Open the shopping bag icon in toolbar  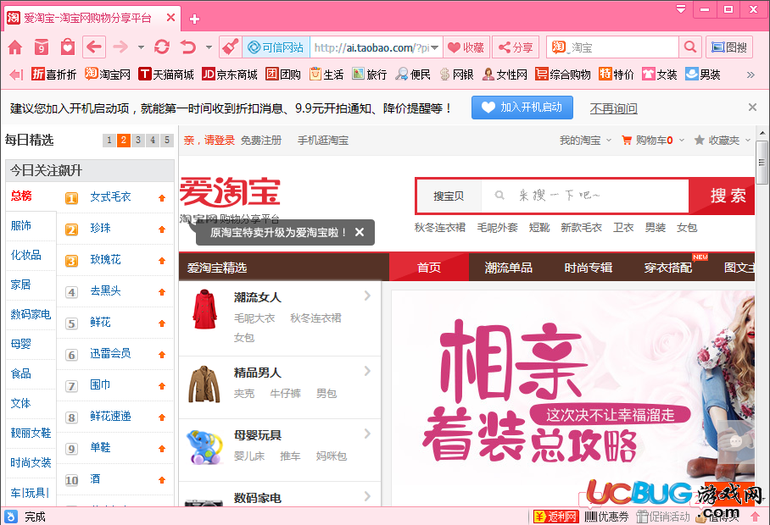[67, 47]
